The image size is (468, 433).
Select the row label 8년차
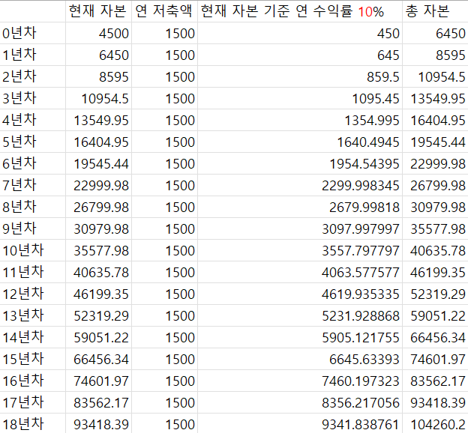tap(32, 208)
